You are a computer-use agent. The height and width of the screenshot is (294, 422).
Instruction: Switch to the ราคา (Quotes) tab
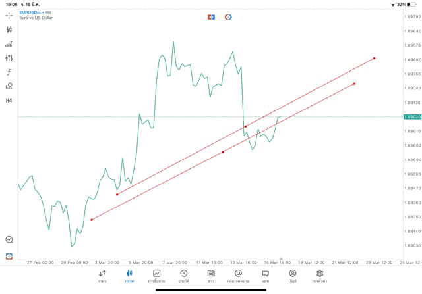pyautogui.click(x=102, y=276)
